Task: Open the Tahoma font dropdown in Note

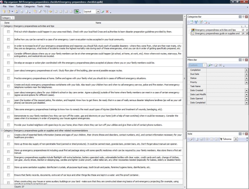Action: pyautogui.click(x=236, y=139)
